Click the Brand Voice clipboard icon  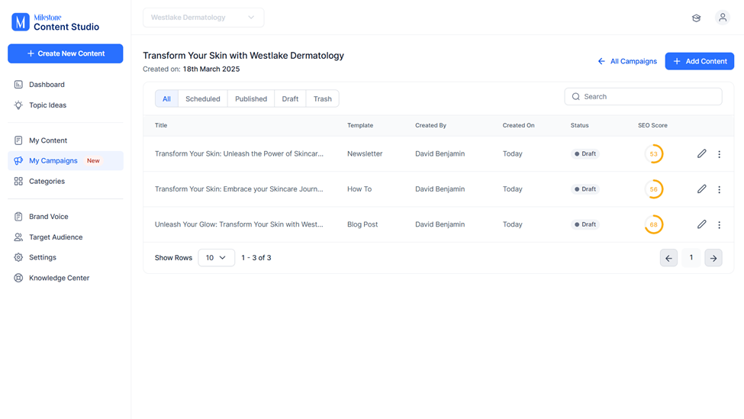point(18,217)
